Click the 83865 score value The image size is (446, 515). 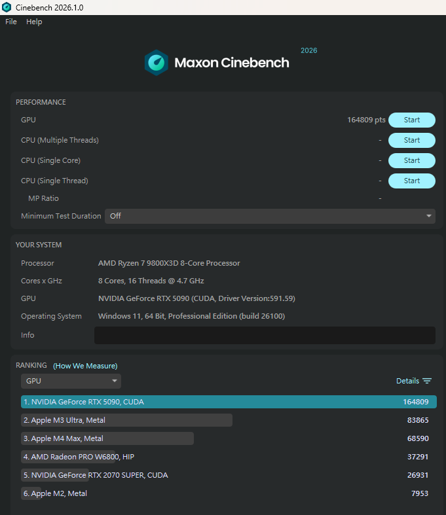pos(418,420)
